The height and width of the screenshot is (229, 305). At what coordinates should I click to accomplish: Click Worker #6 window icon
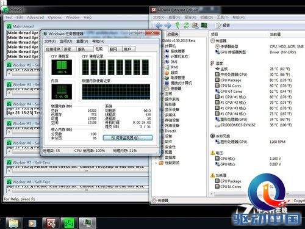(9, 143)
